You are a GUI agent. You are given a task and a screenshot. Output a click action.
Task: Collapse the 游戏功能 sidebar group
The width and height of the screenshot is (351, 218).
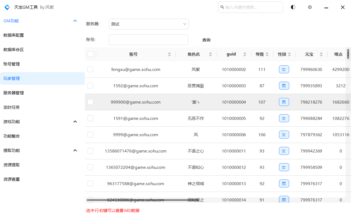click(x=75, y=122)
